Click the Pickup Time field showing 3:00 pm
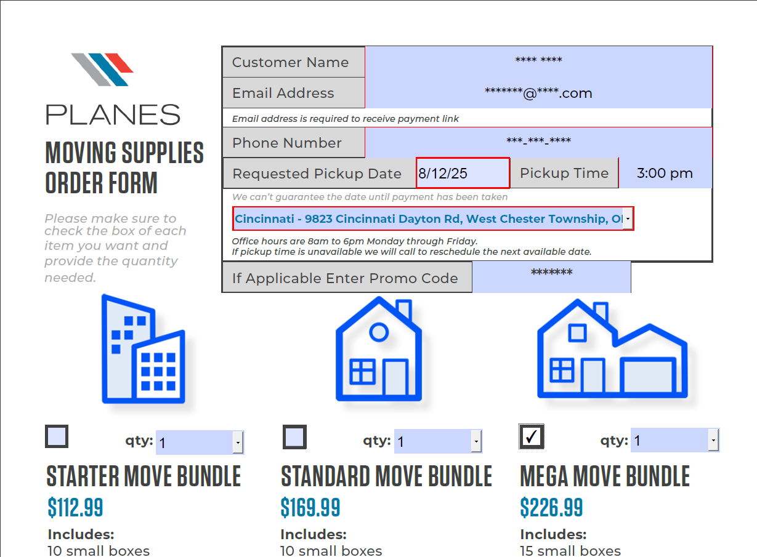Viewport: 757px width, 557px height. 665,173
